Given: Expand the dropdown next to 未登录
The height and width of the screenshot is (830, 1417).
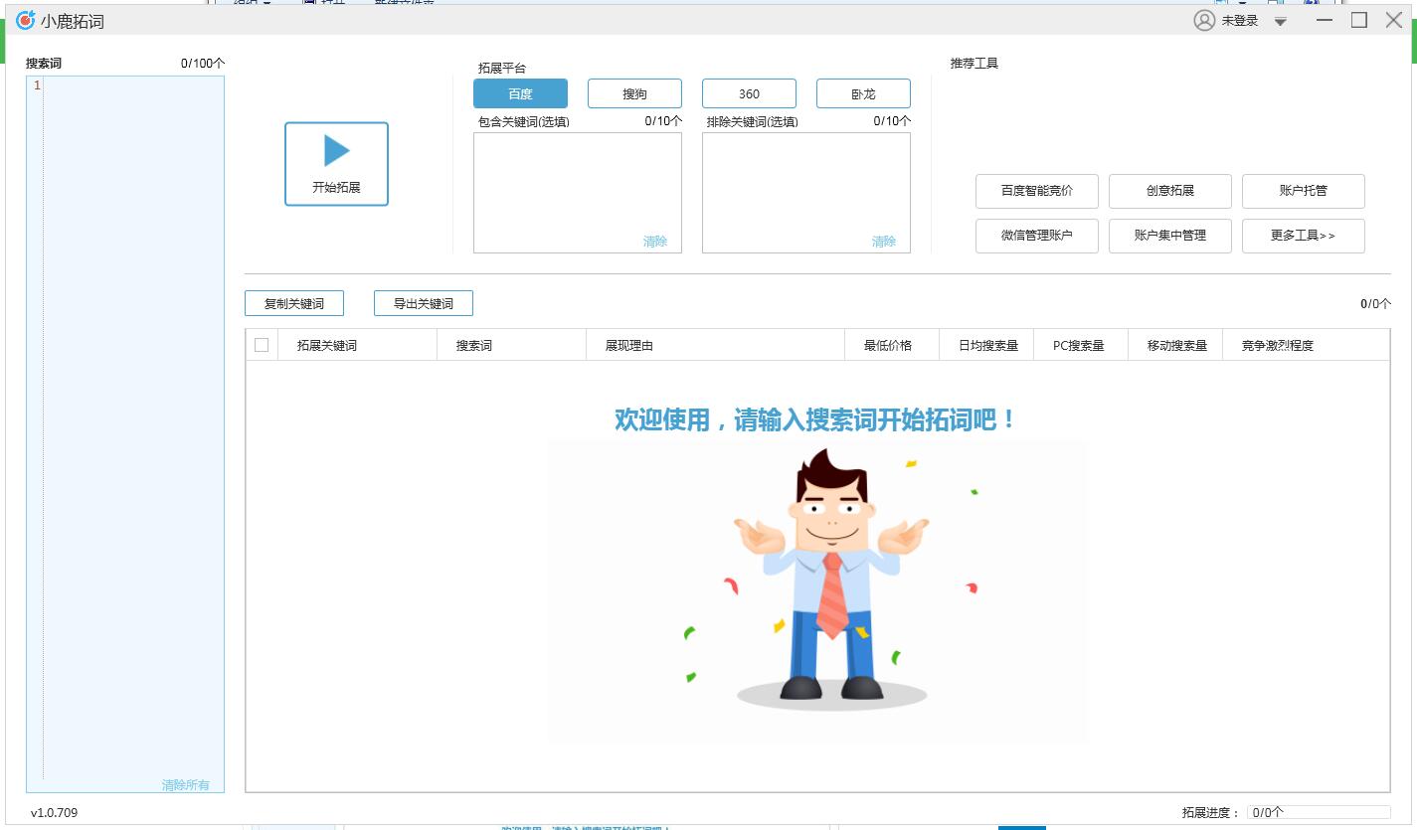Looking at the screenshot, I should click(1279, 20).
